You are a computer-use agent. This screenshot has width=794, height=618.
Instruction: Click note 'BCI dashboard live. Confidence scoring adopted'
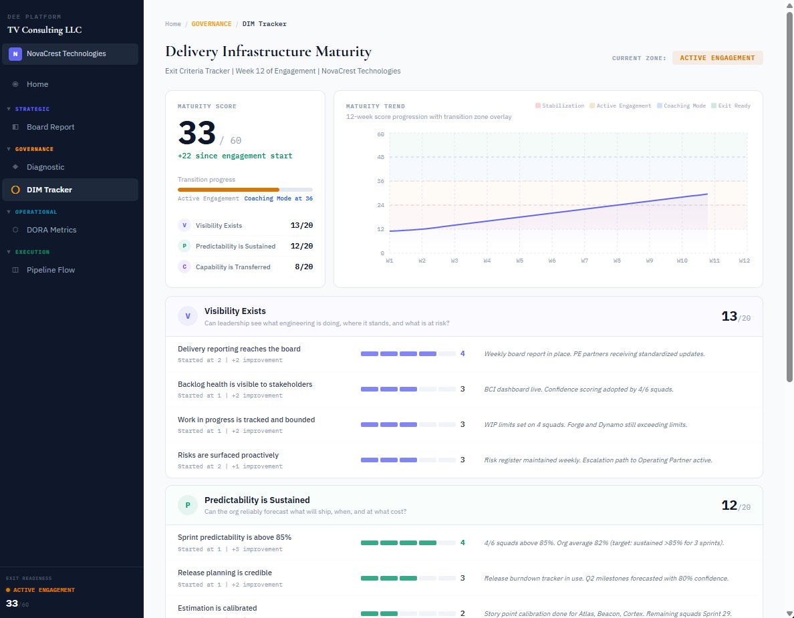click(578, 390)
